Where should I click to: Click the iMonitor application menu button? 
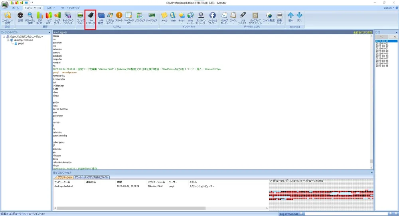[x=4, y=4]
